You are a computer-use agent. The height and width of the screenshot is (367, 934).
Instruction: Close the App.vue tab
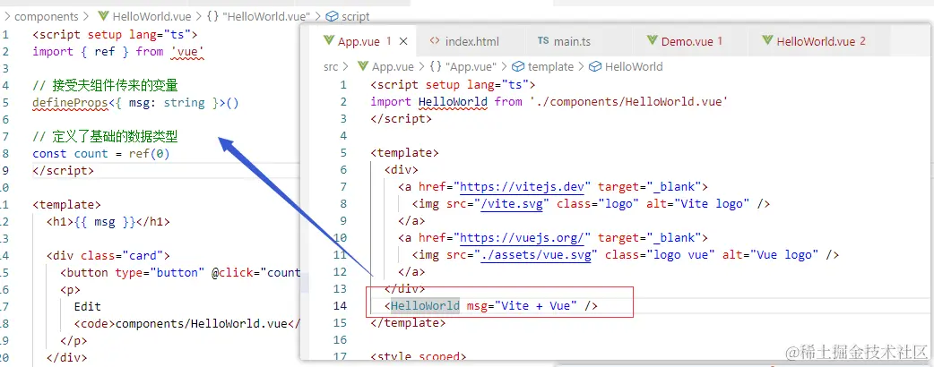tap(403, 41)
